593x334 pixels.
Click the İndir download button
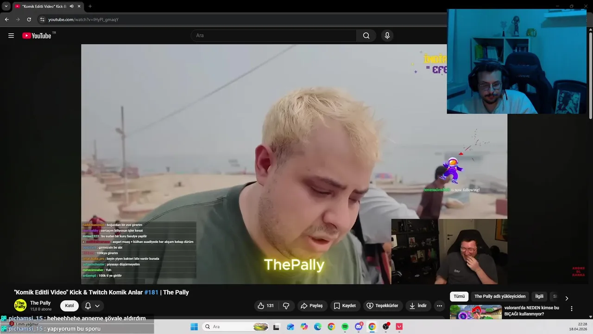pos(418,306)
